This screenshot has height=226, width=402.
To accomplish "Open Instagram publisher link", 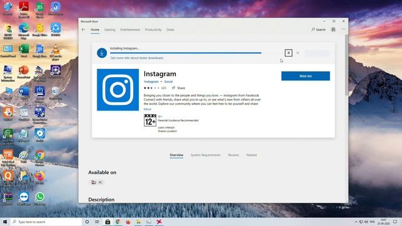I will [x=151, y=82].
